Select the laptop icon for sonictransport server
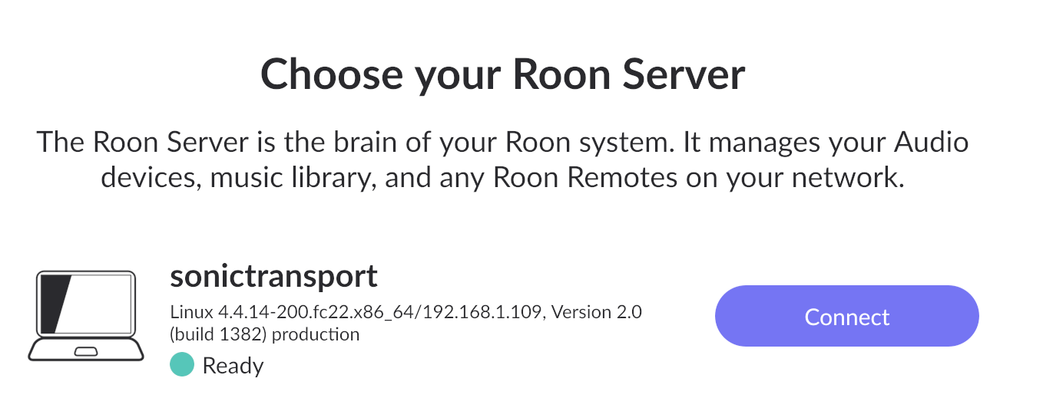This screenshot has width=1043, height=411. coord(86,316)
